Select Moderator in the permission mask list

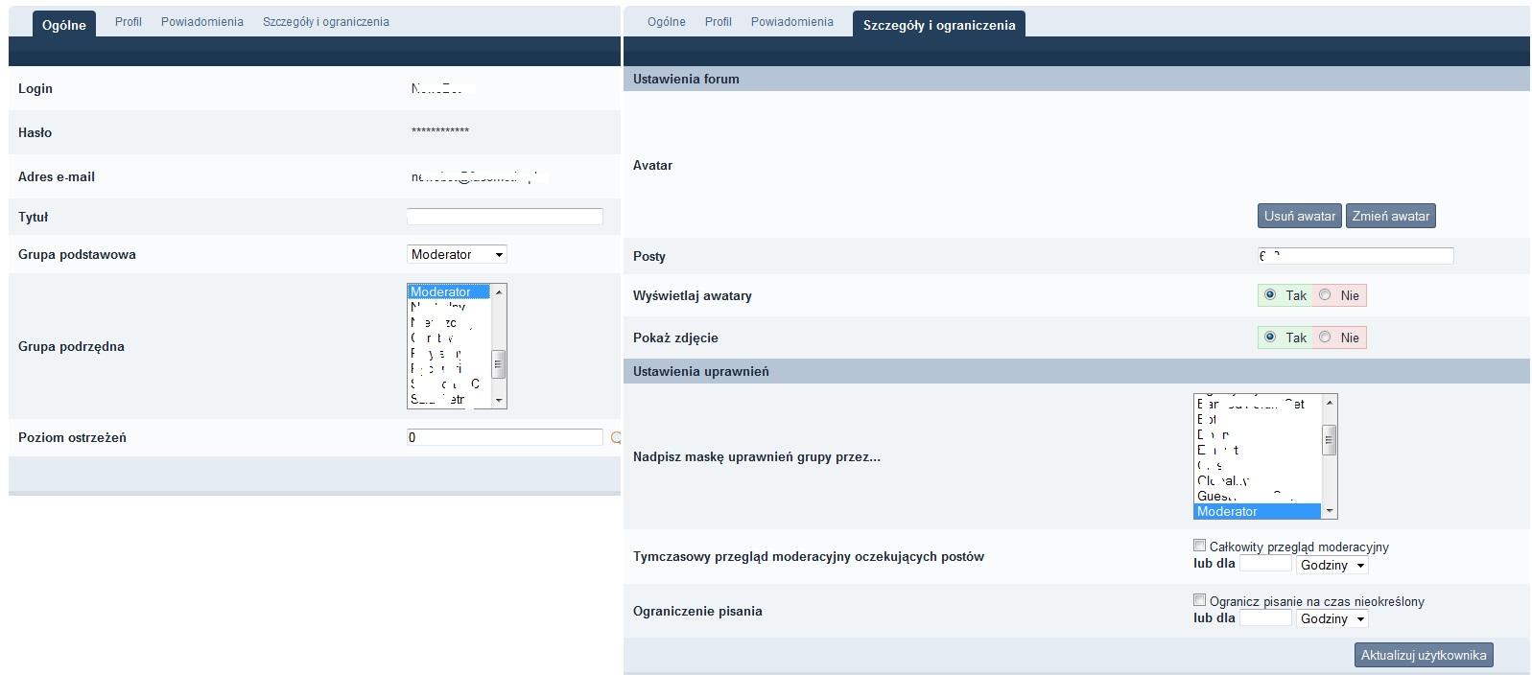tap(1257, 511)
